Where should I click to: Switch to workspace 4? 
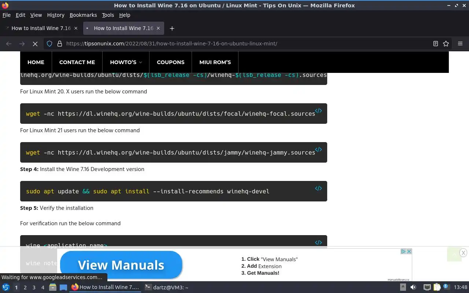tap(43, 288)
